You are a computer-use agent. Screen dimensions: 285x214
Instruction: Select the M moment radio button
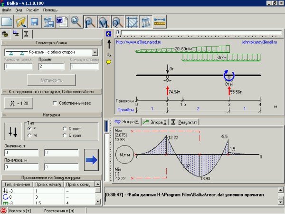click(x=29, y=136)
